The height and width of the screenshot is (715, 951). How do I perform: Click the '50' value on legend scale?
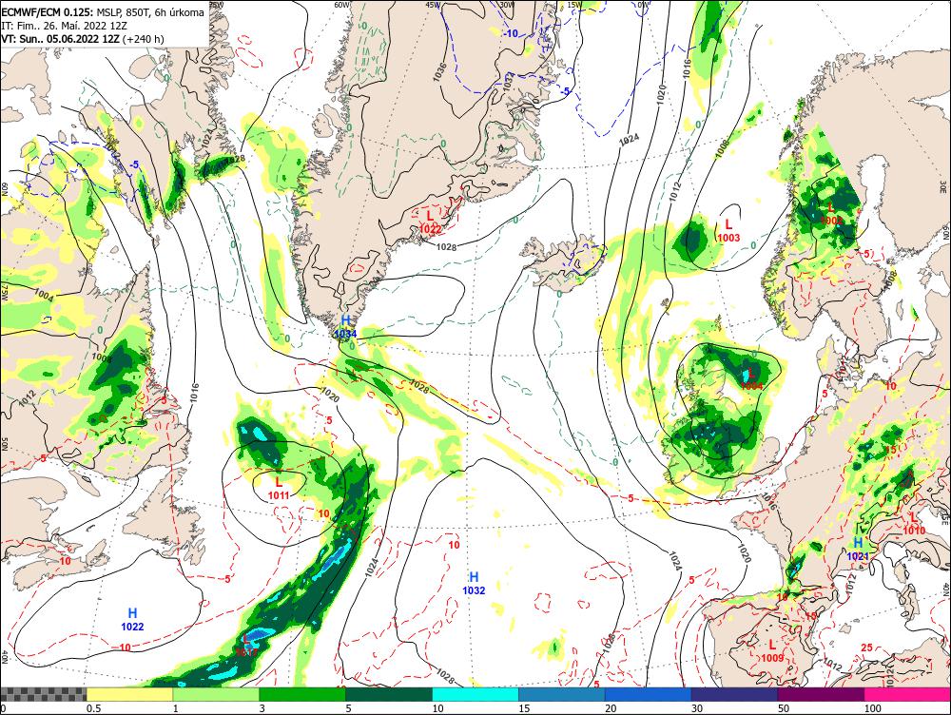coord(784,708)
